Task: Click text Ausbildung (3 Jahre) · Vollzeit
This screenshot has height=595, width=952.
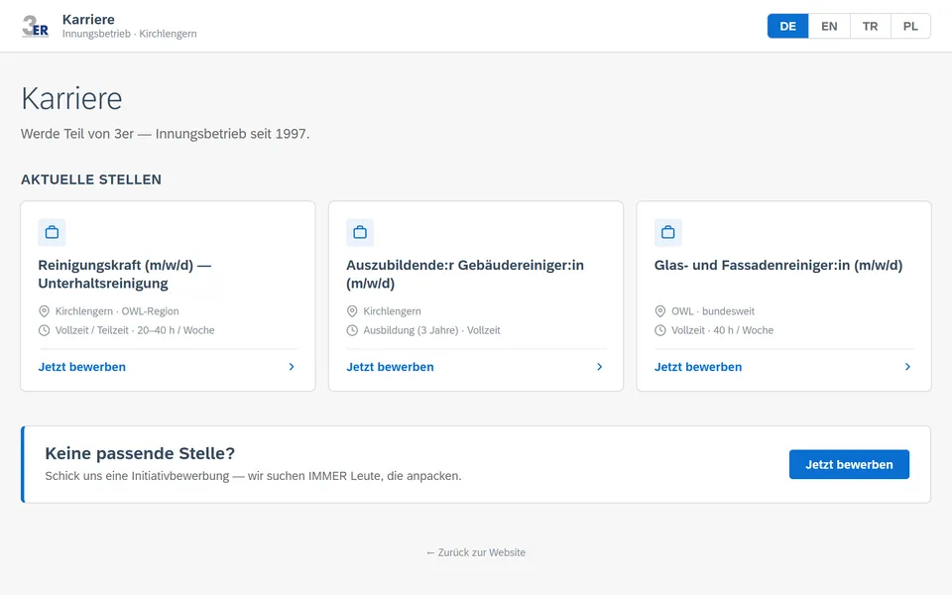Action: 431,330
